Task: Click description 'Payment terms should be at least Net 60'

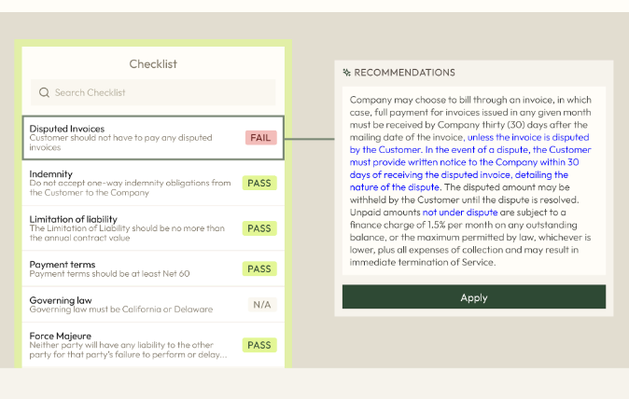Action: [x=109, y=273]
